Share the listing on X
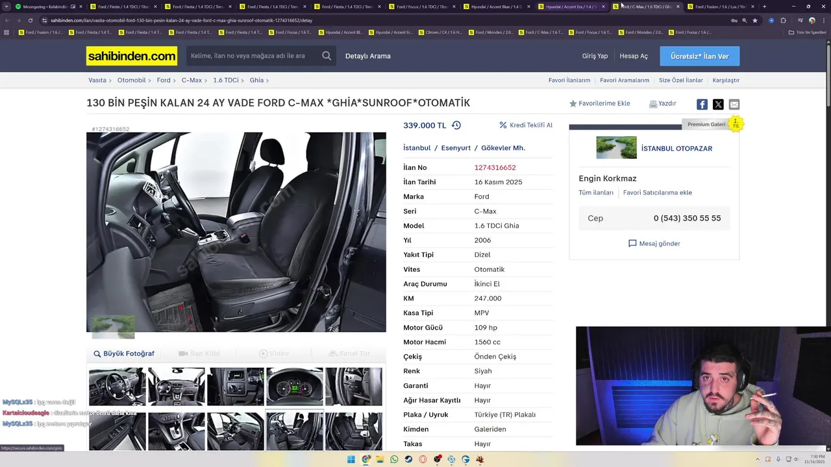The image size is (831, 467). (718, 104)
